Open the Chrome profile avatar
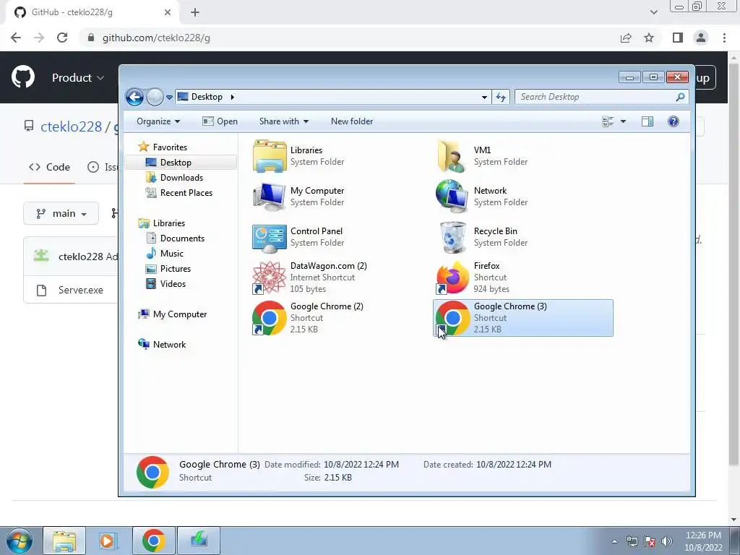The image size is (740, 555). pos(701,38)
